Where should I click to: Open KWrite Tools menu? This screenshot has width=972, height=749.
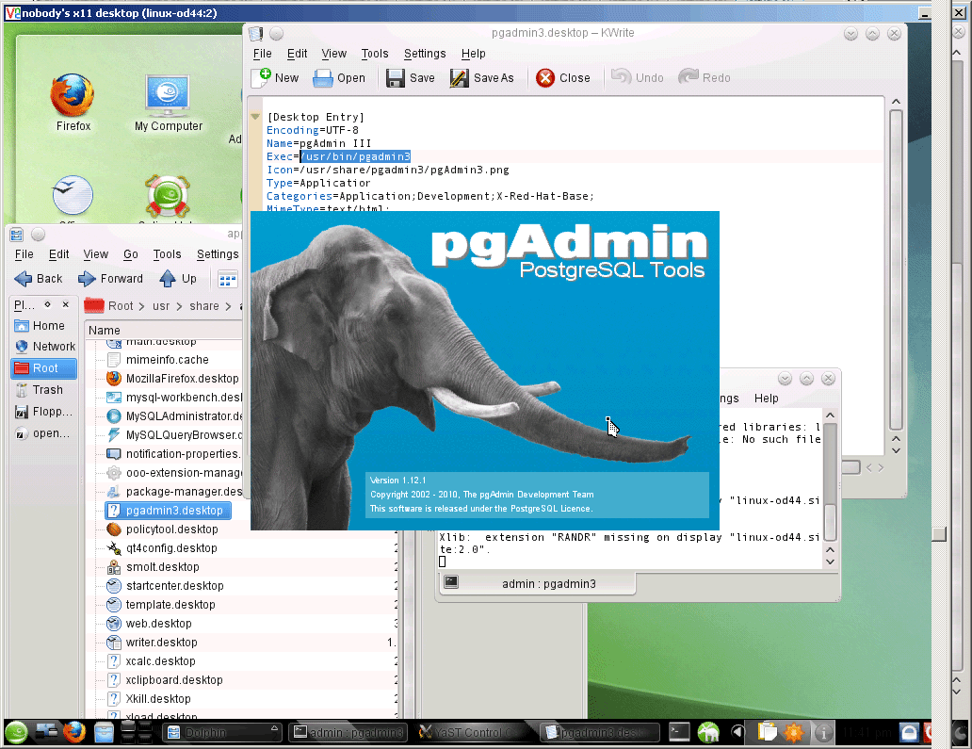(x=375, y=54)
